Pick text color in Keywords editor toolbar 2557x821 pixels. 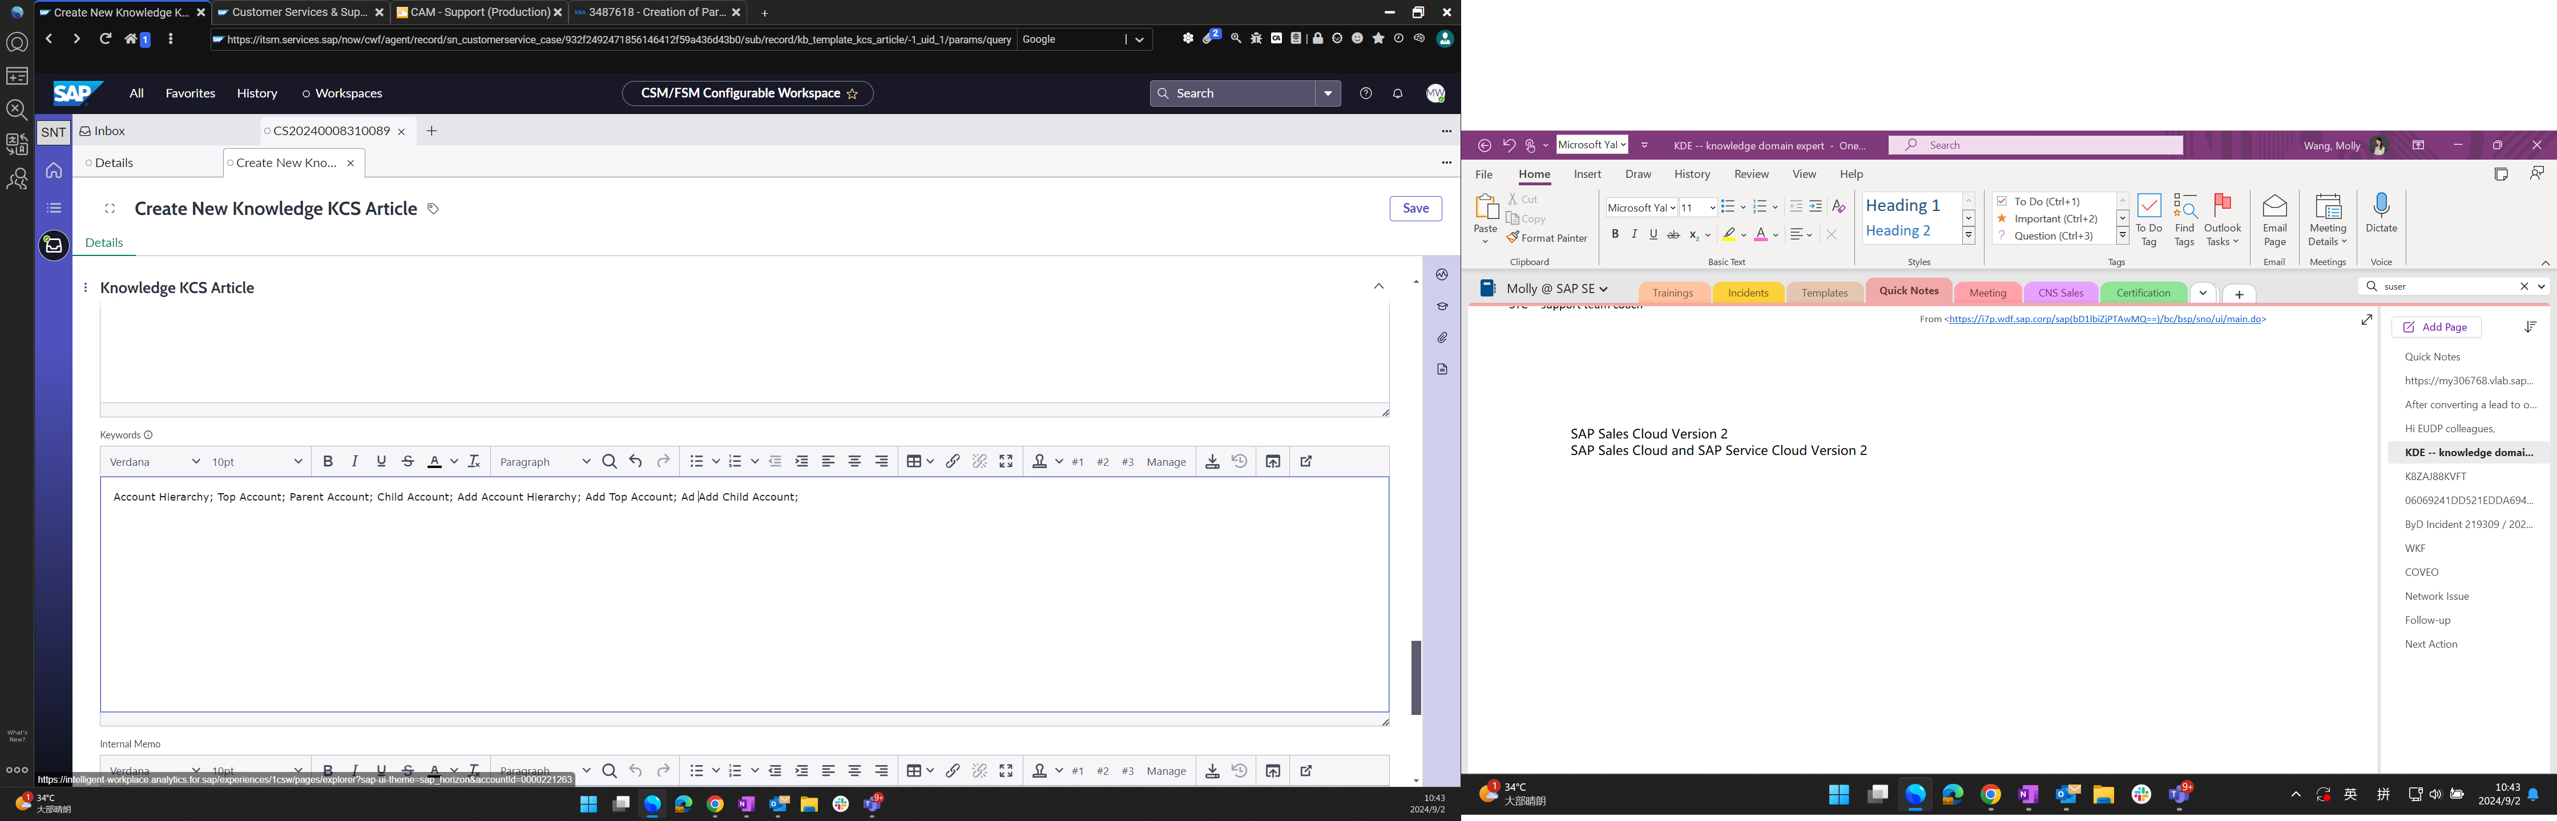click(x=434, y=461)
